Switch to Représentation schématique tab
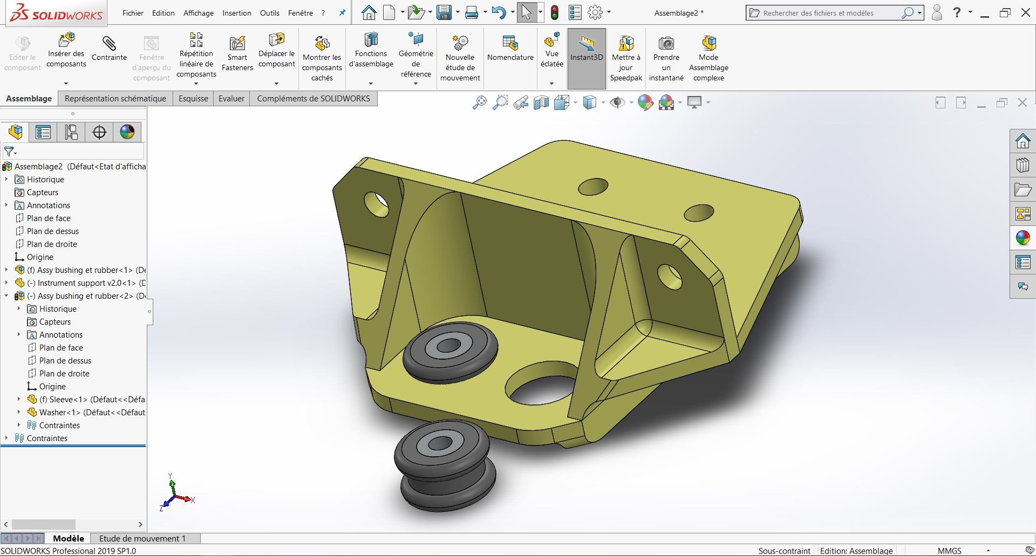The image size is (1036, 556). pyautogui.click(x=115, y=99)
